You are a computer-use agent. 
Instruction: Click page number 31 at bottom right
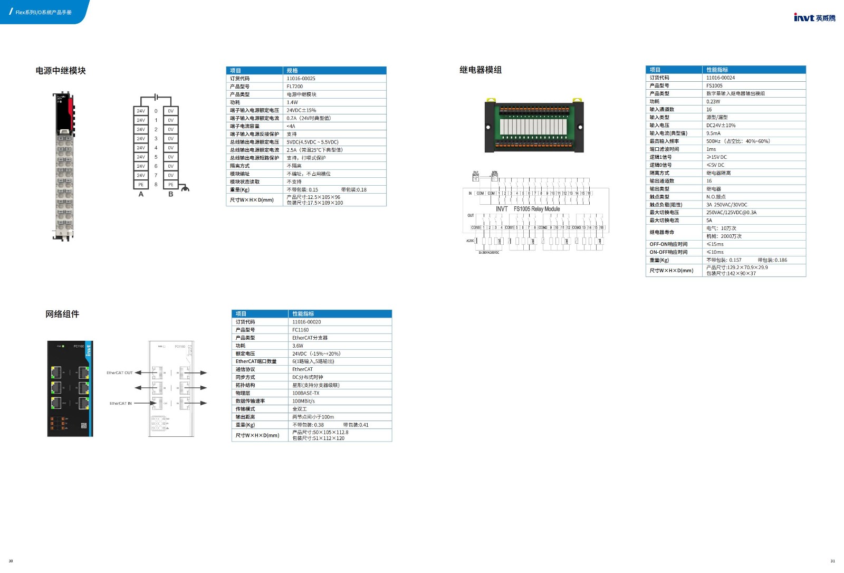click(832, 561)
